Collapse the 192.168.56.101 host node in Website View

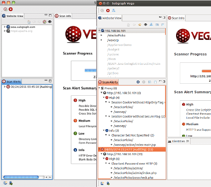(99, 30)
